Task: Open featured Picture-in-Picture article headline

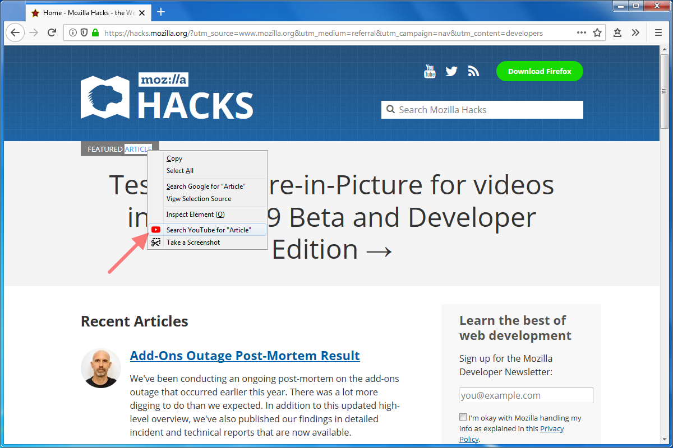Action: coord(332,217)
